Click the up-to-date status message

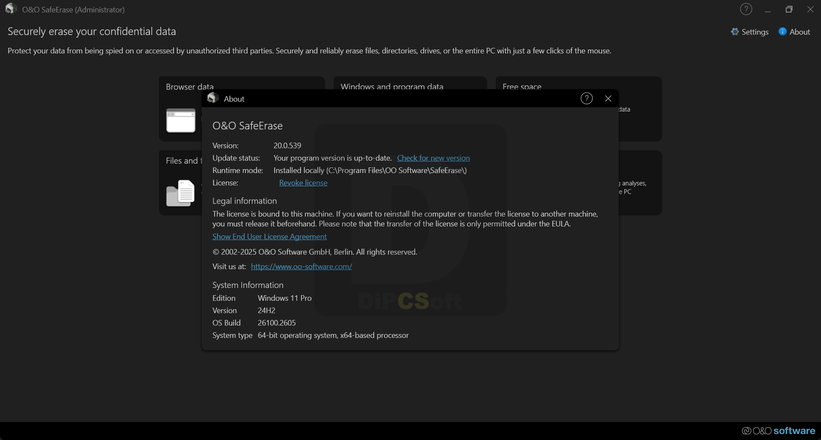[x=333, y=158]
